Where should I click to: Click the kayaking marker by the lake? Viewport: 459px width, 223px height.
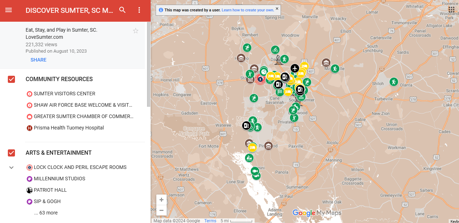[249, 158]
